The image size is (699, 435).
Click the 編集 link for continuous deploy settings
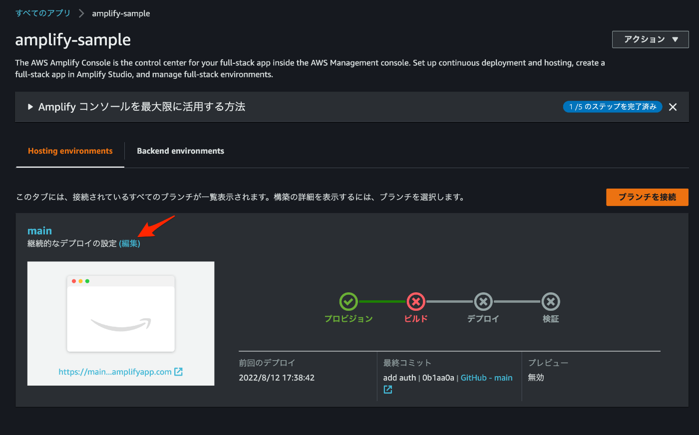(x=130, y=243)
